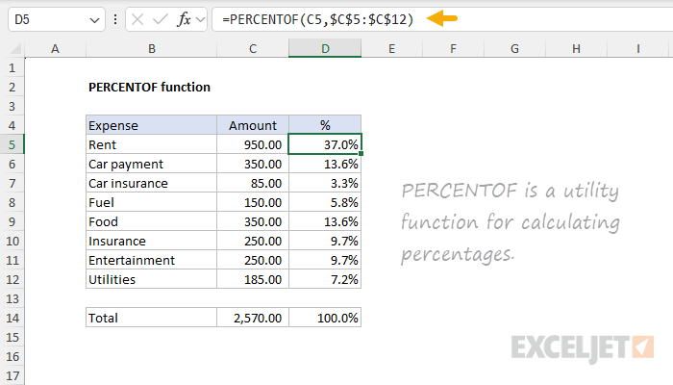Click into the formula bar PERCENTOF formula
The image size is (673, 385).
pyautogui.click(x=317, y=19)
